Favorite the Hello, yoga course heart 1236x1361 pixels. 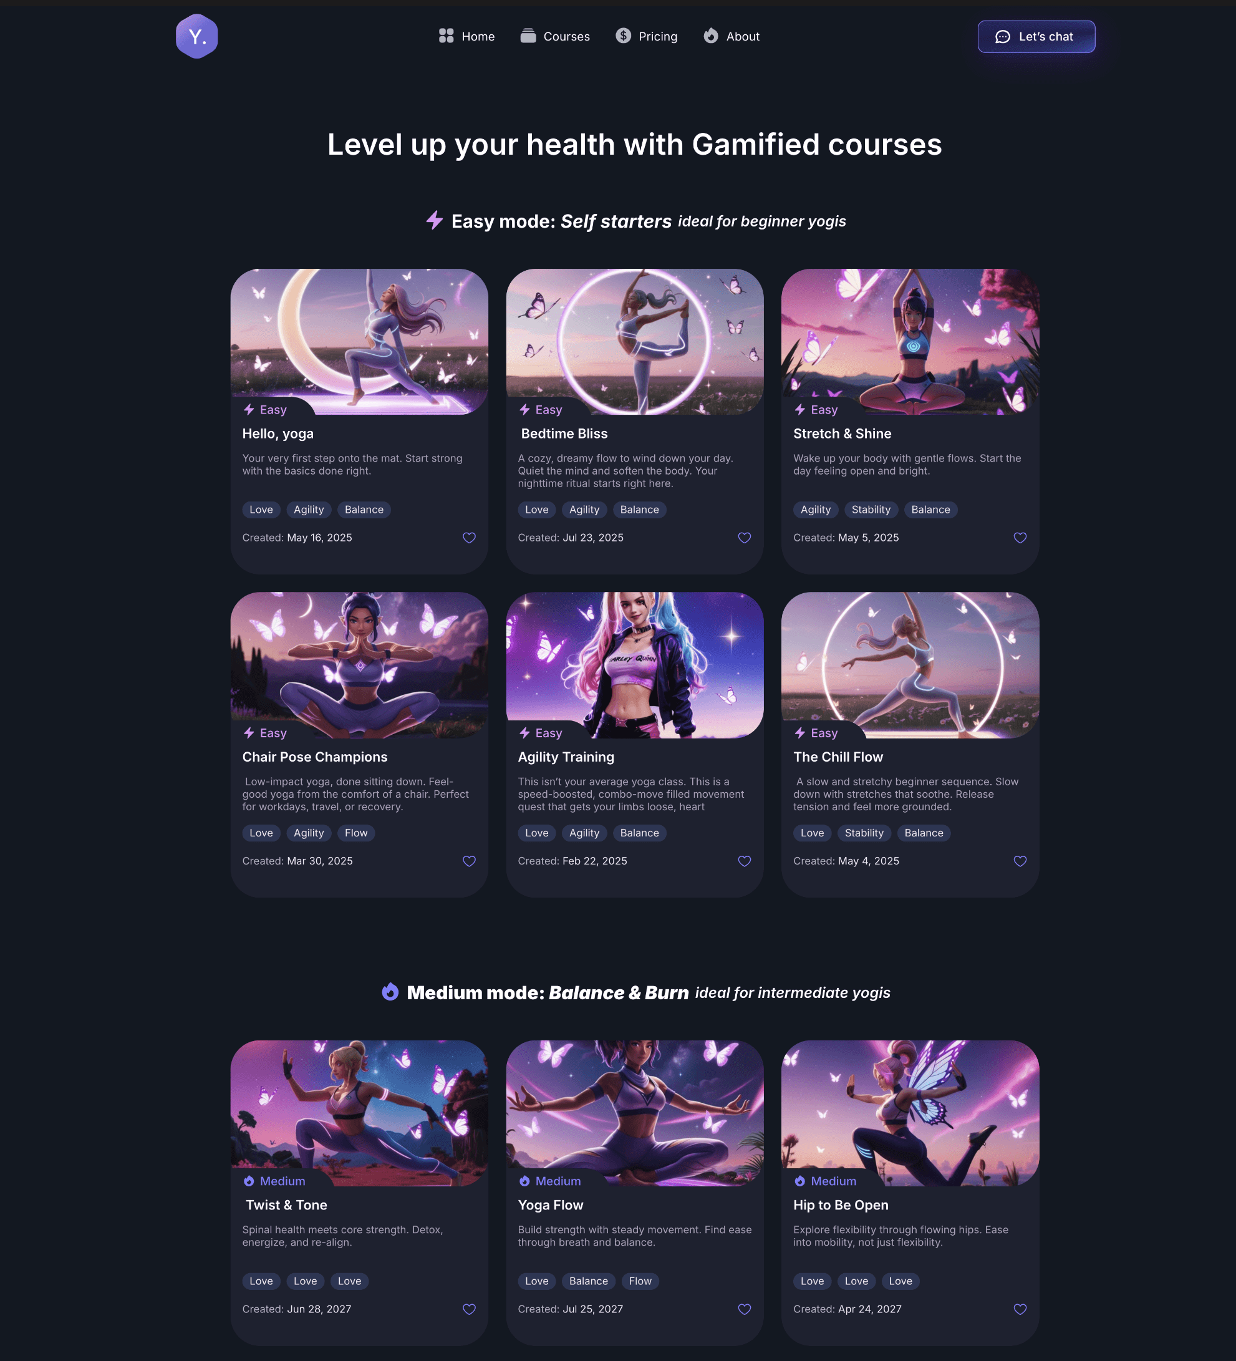pos(469,538)
